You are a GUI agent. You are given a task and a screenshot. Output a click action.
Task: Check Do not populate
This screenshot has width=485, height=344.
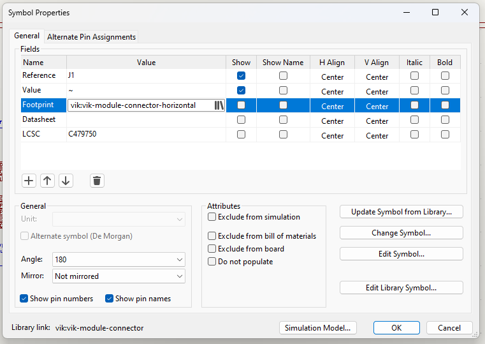pyautogui.click(x=212, y=261)
